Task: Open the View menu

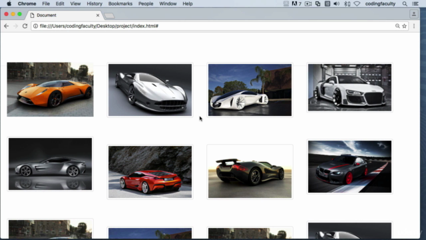Action: click(75, 3)
